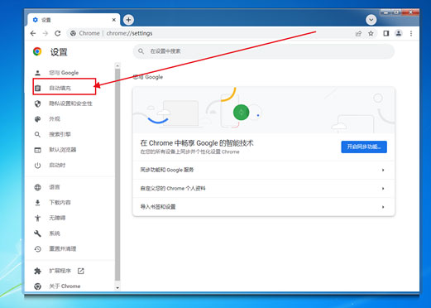Click the 开启同步功能 blue button
Viewport: 431px width, 308px height.
click(x=364, y=147)
